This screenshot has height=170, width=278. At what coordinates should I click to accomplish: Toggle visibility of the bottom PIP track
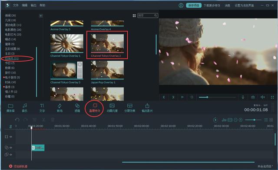click(x=11, y=154)
